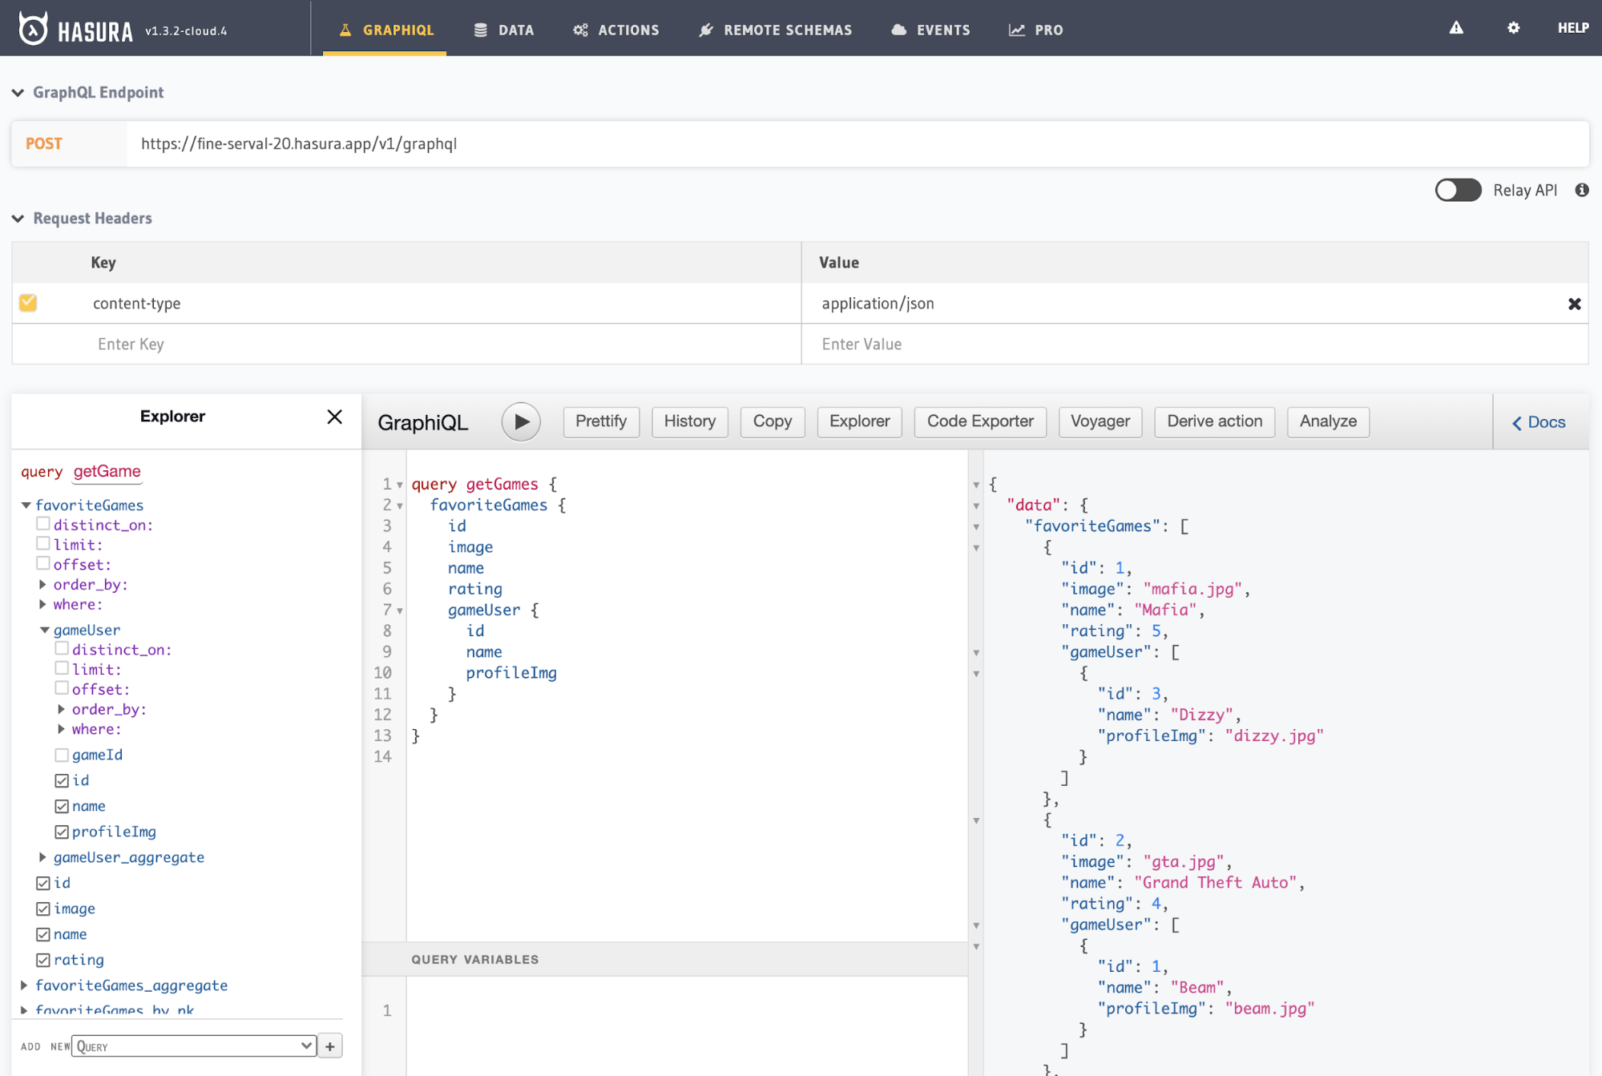1602x1076 pixels.
Task: Check the favoriteGames limit checkbox
Action: click(x=43, y=544)
